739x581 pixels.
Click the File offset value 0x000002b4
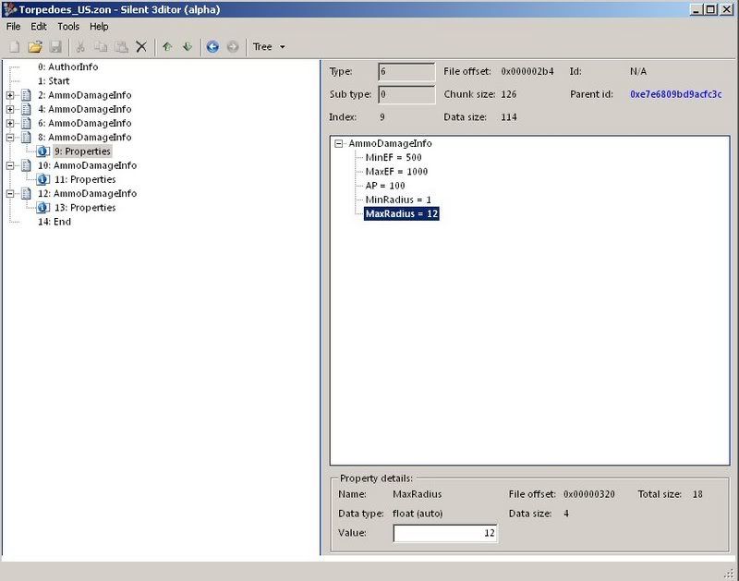(x=527, y=72)
